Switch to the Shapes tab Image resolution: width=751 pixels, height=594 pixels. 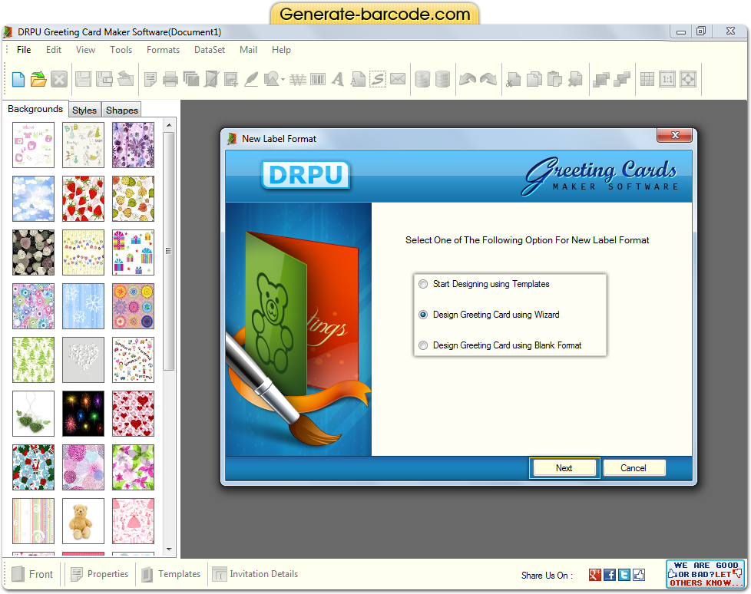point(122,110)
